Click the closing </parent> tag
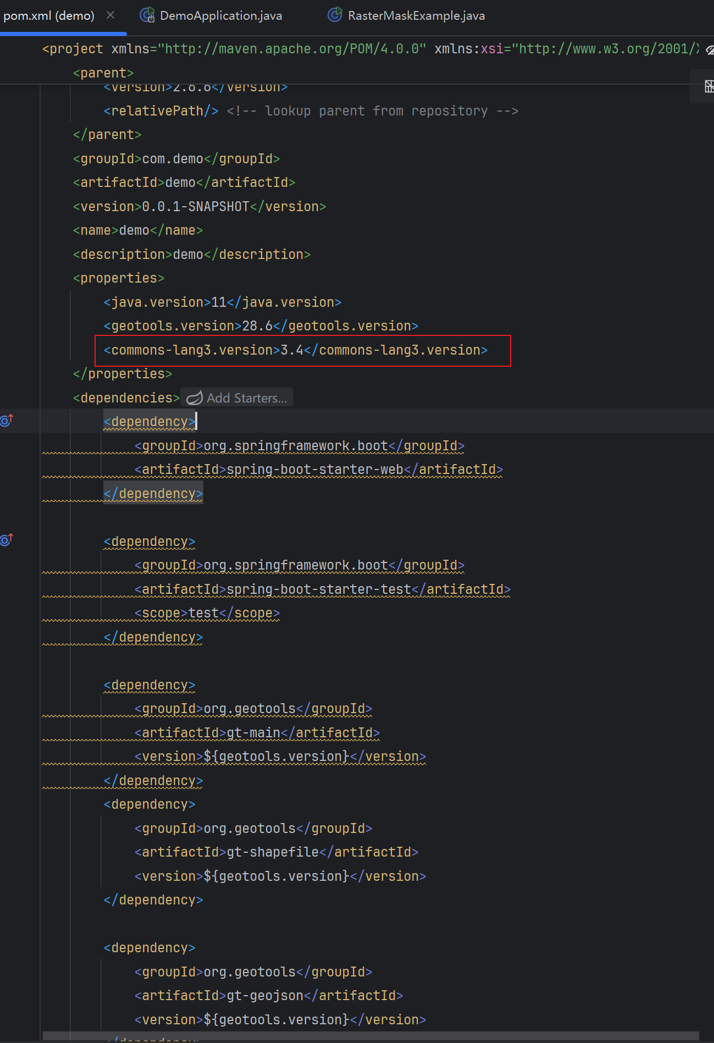The height and width of the screenshot is (1043, 714). click(107, 135)
